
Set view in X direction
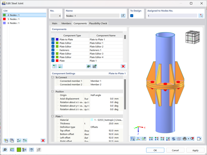[x=151, y=139]
